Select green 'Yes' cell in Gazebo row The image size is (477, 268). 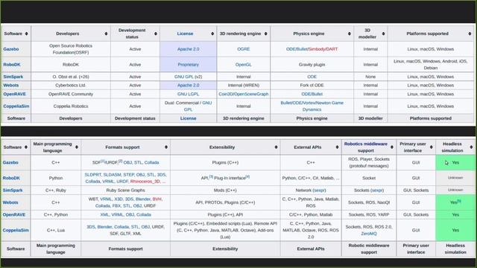coord(455,162)
